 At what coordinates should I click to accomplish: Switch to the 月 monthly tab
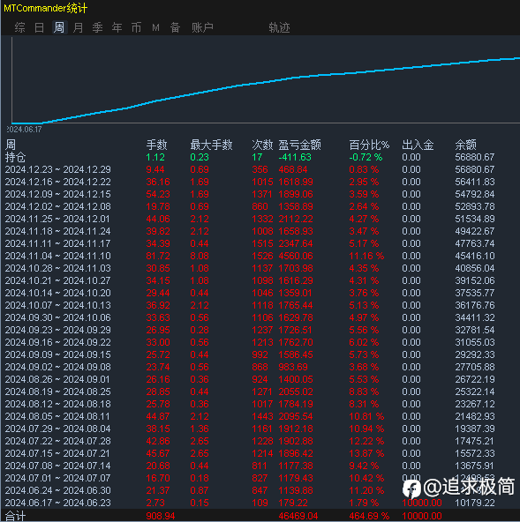[79, 27]
